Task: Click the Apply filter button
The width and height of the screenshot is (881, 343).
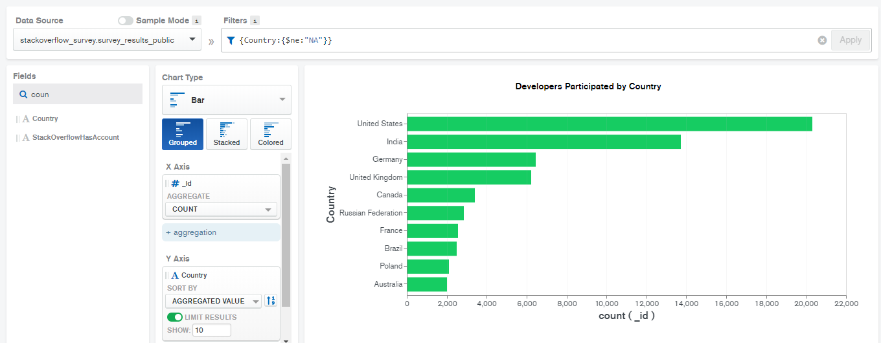Action: [x=851, y=40]
